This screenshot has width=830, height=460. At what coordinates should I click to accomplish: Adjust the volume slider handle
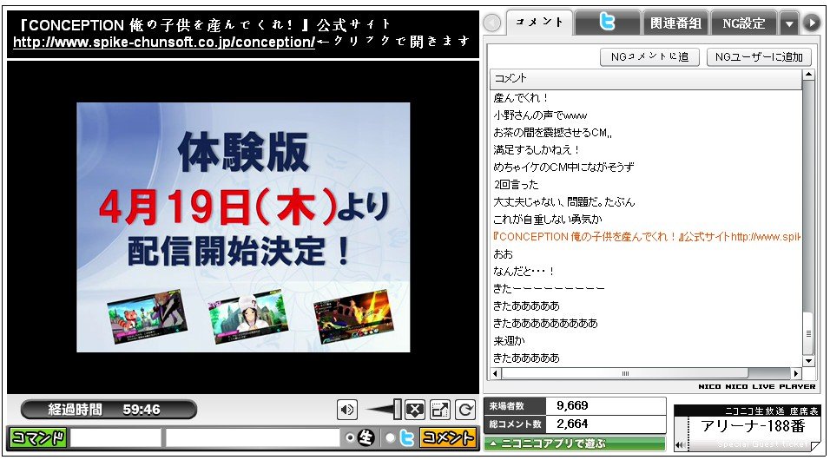(x=397, y=409)
